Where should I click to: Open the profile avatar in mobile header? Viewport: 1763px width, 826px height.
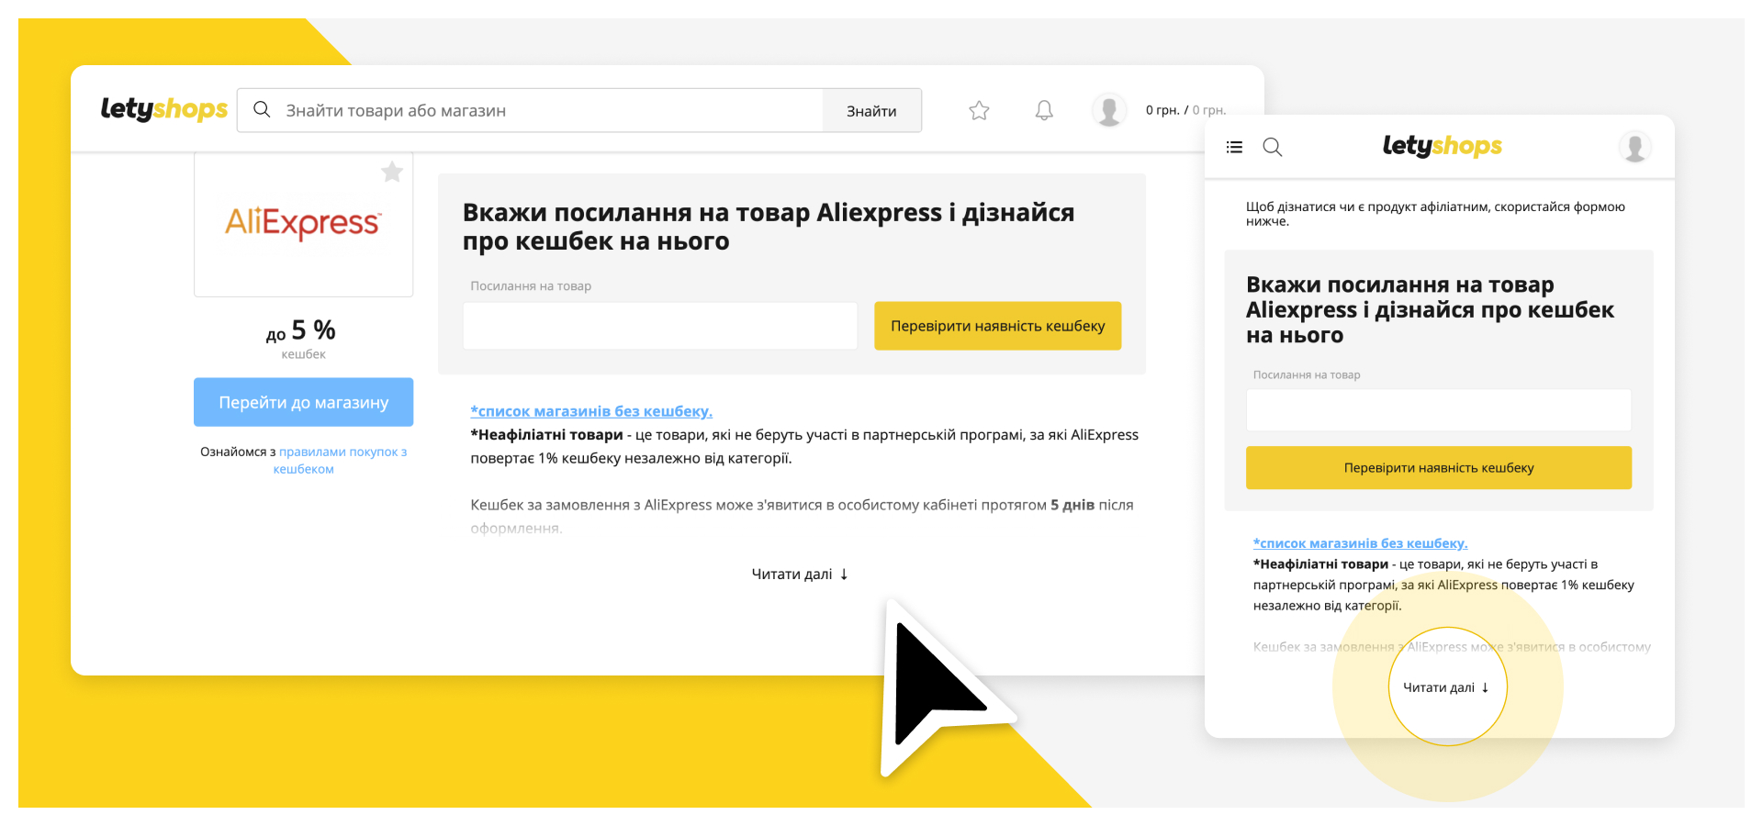1634,147
